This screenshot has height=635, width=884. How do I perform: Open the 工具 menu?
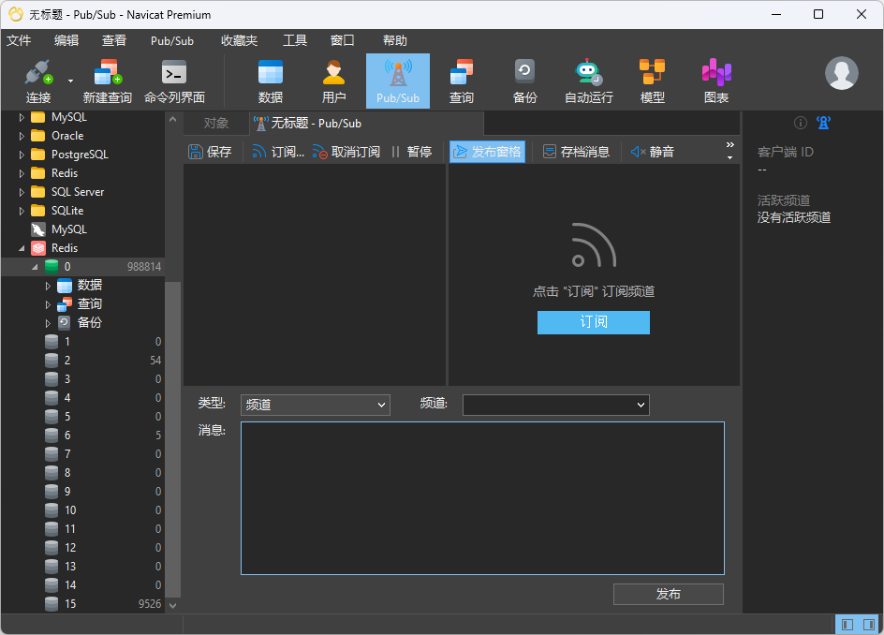(x=295, y=40)
